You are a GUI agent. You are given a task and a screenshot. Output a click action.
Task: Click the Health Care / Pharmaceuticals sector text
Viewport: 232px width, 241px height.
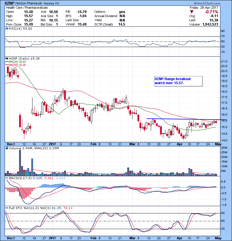pos(27,8)
